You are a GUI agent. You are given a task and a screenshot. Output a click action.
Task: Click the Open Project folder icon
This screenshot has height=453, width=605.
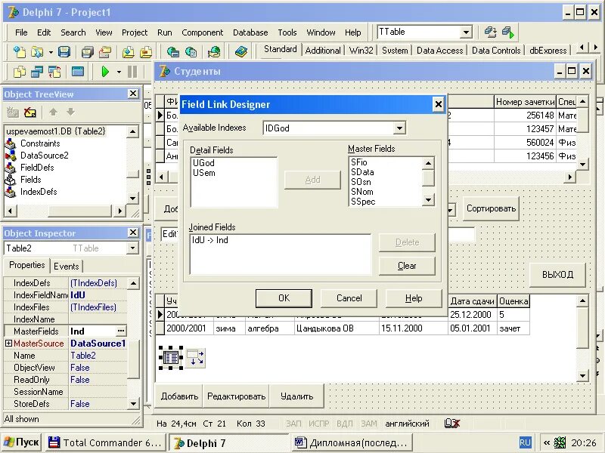[105, 51]
